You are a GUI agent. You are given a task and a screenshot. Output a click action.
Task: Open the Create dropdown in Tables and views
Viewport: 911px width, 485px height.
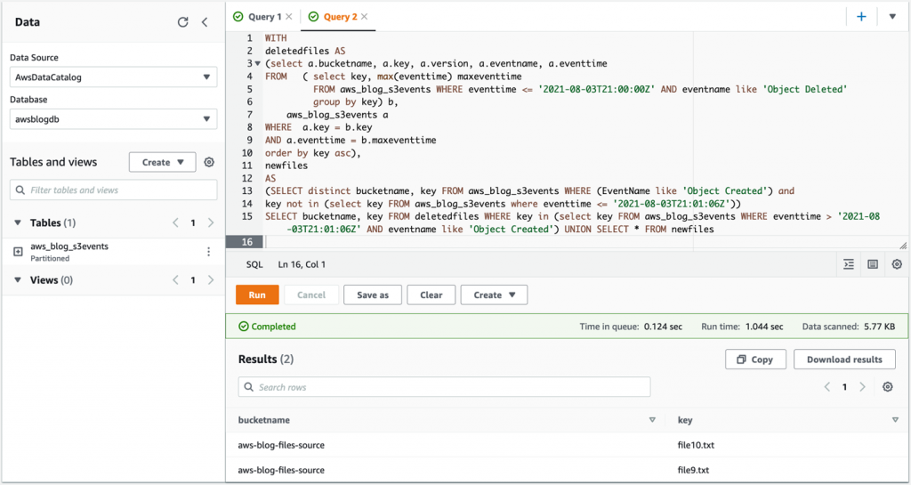[x=163, y=162]
